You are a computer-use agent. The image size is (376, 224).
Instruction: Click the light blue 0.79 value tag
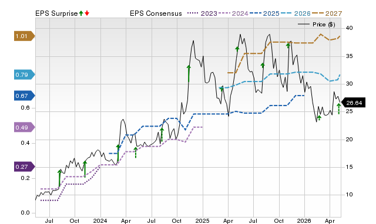(x=25, y=74)
